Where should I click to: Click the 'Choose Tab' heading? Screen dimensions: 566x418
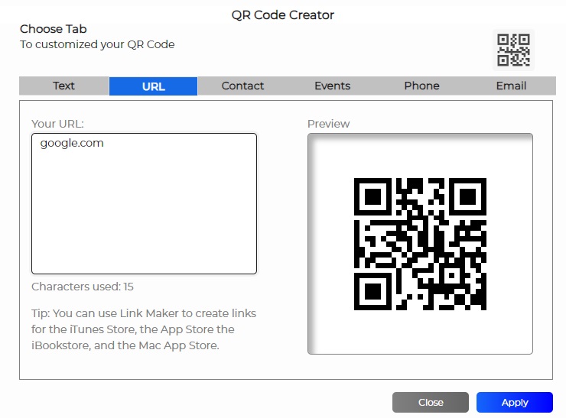click(x=54, y=29)
